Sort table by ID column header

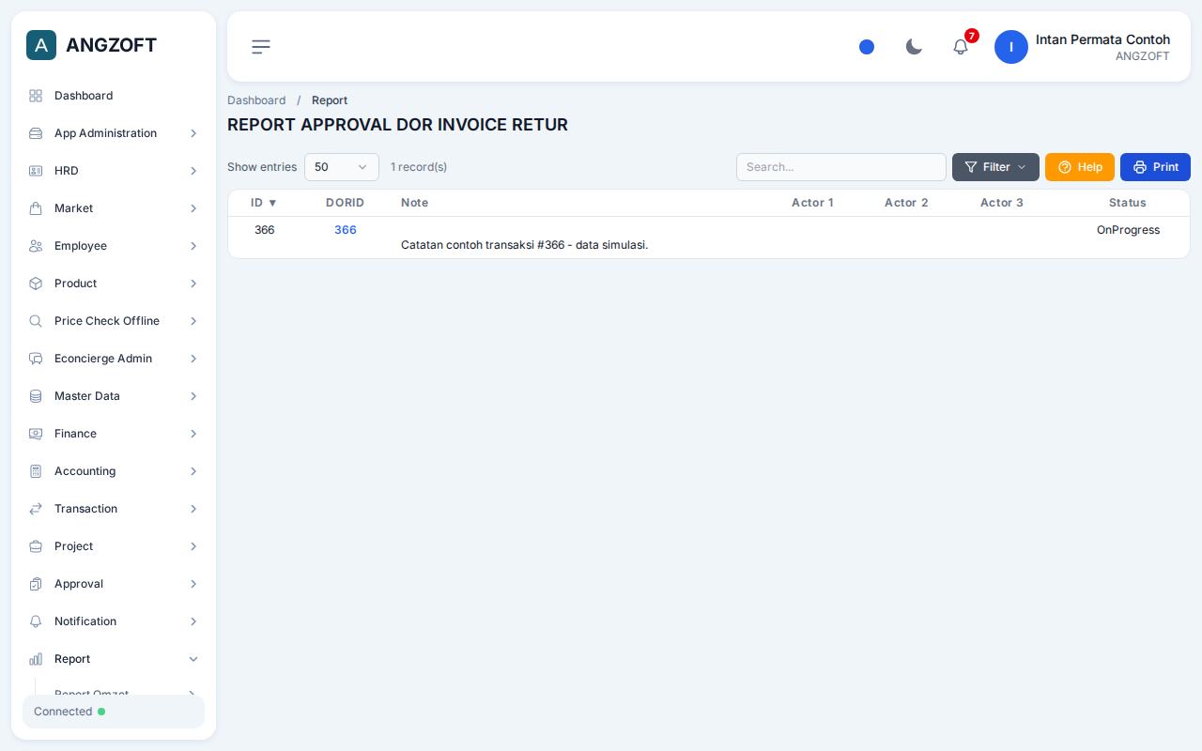point(264,203)
